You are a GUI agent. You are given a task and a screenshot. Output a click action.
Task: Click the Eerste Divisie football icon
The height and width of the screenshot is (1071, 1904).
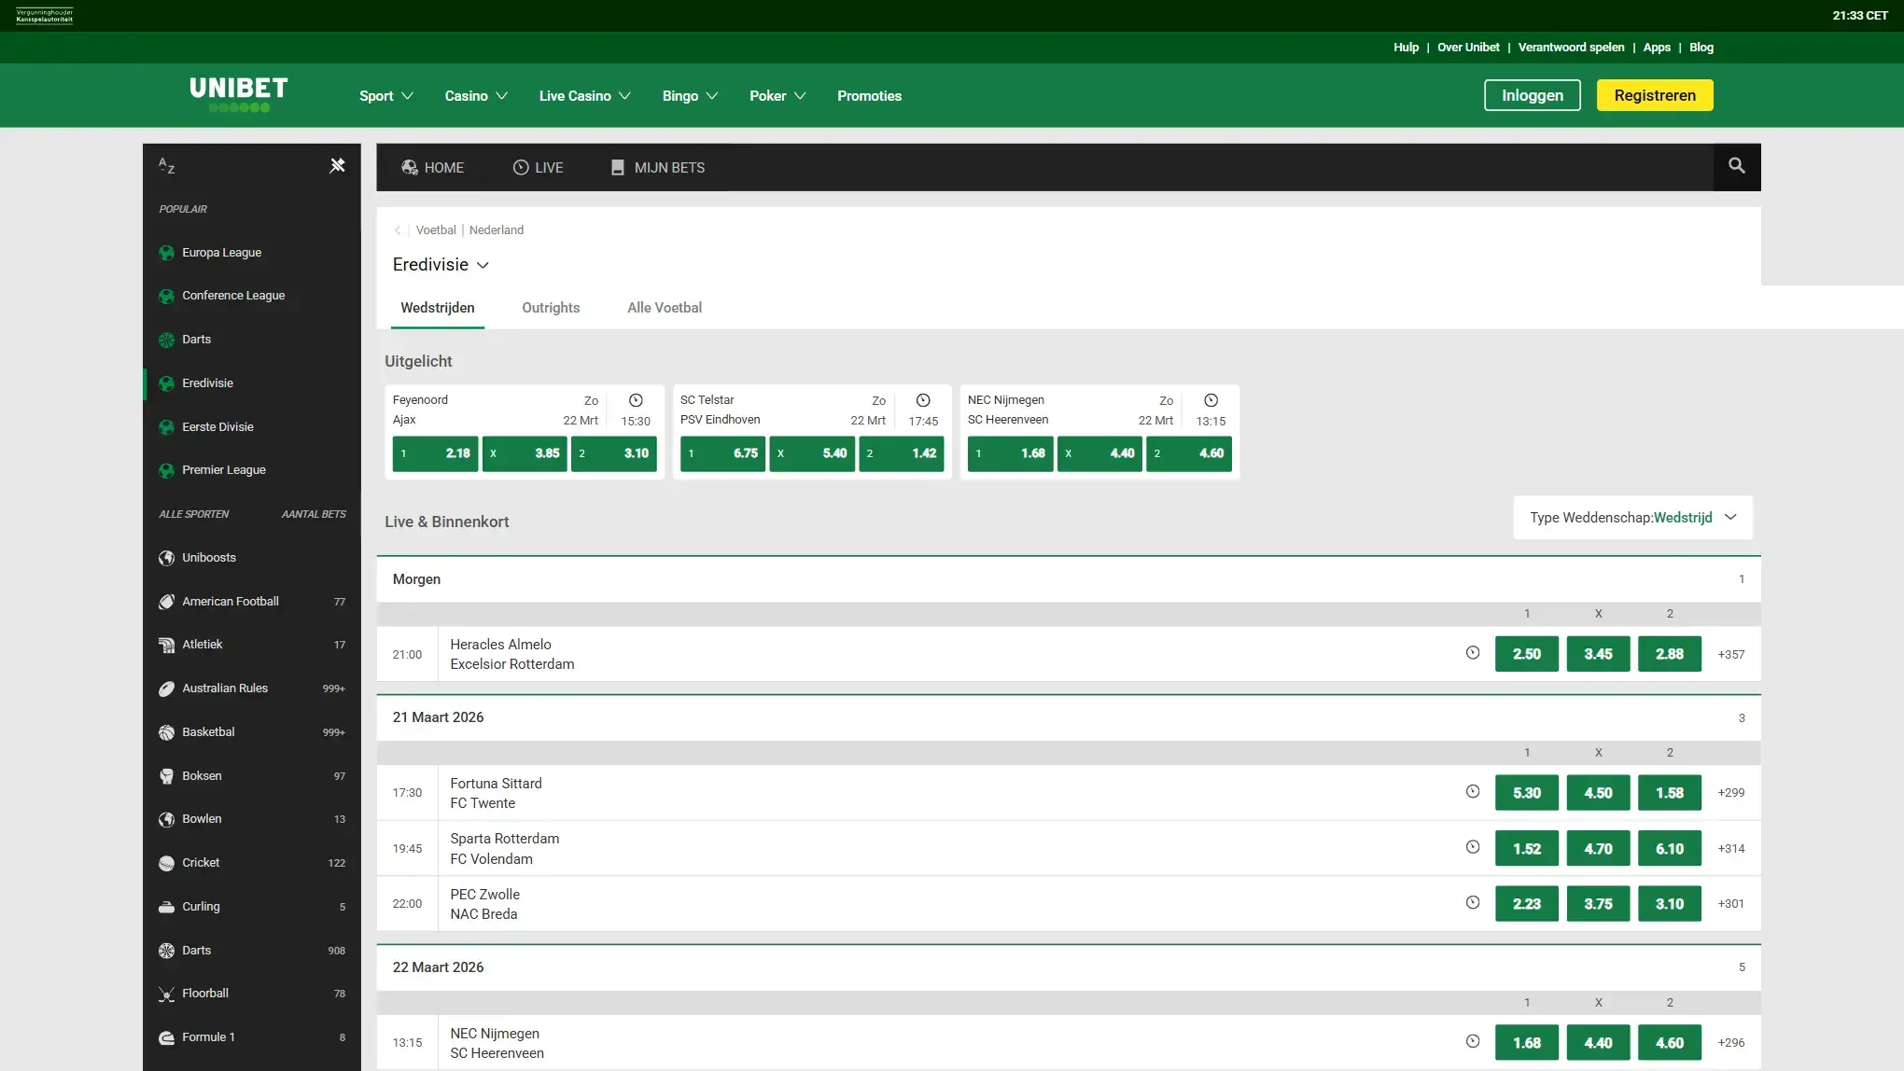[x=166, y=427]
